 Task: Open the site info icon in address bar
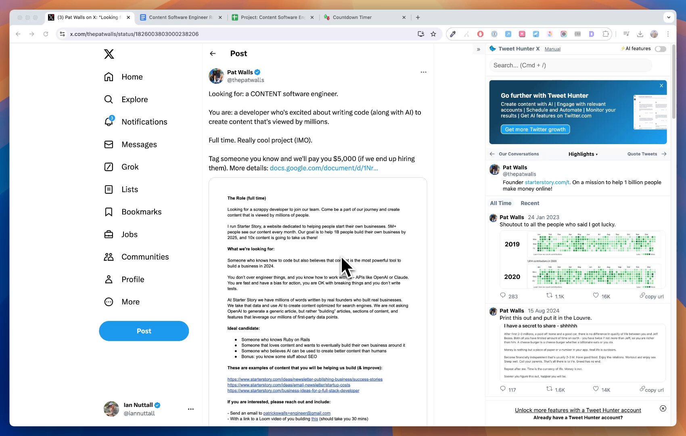(x=62, y=34)
